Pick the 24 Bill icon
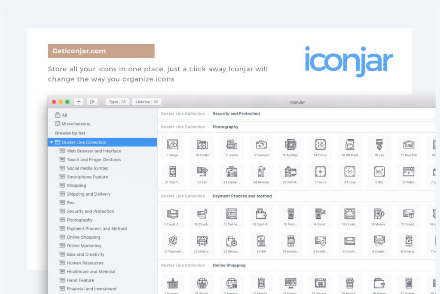The image size is (440, 294). [x=261, y=241]
